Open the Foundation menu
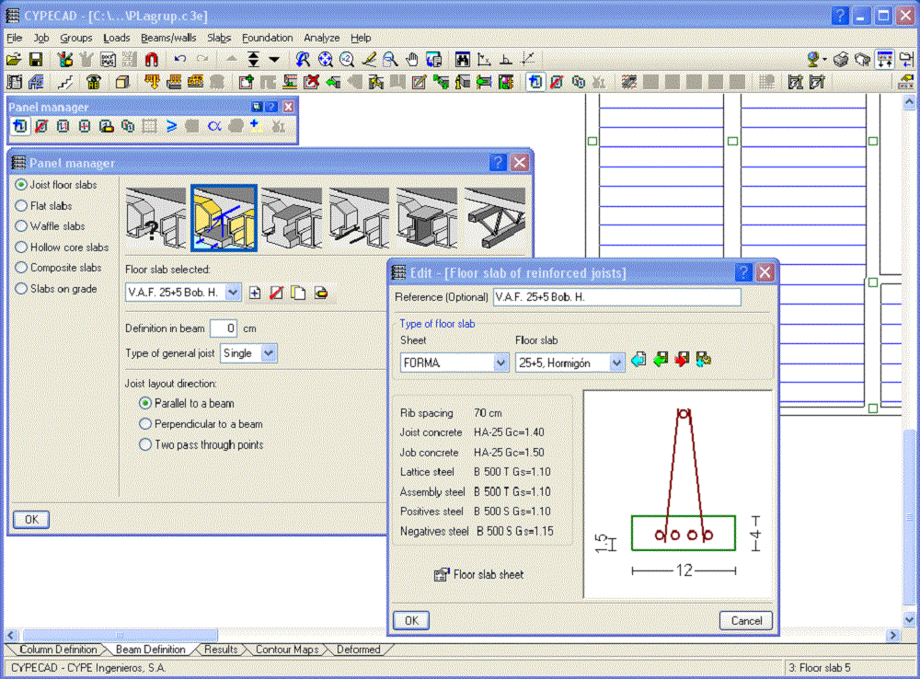 coord(267,38)
